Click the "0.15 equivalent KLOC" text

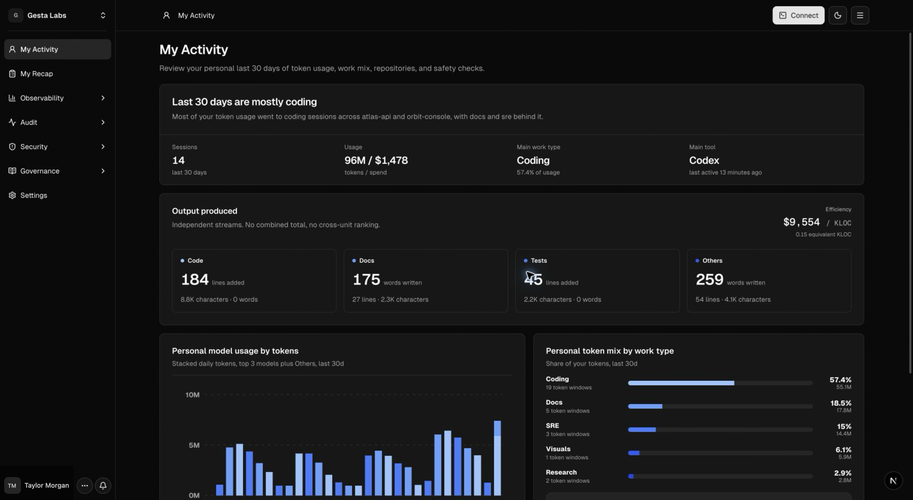[823, 234]
